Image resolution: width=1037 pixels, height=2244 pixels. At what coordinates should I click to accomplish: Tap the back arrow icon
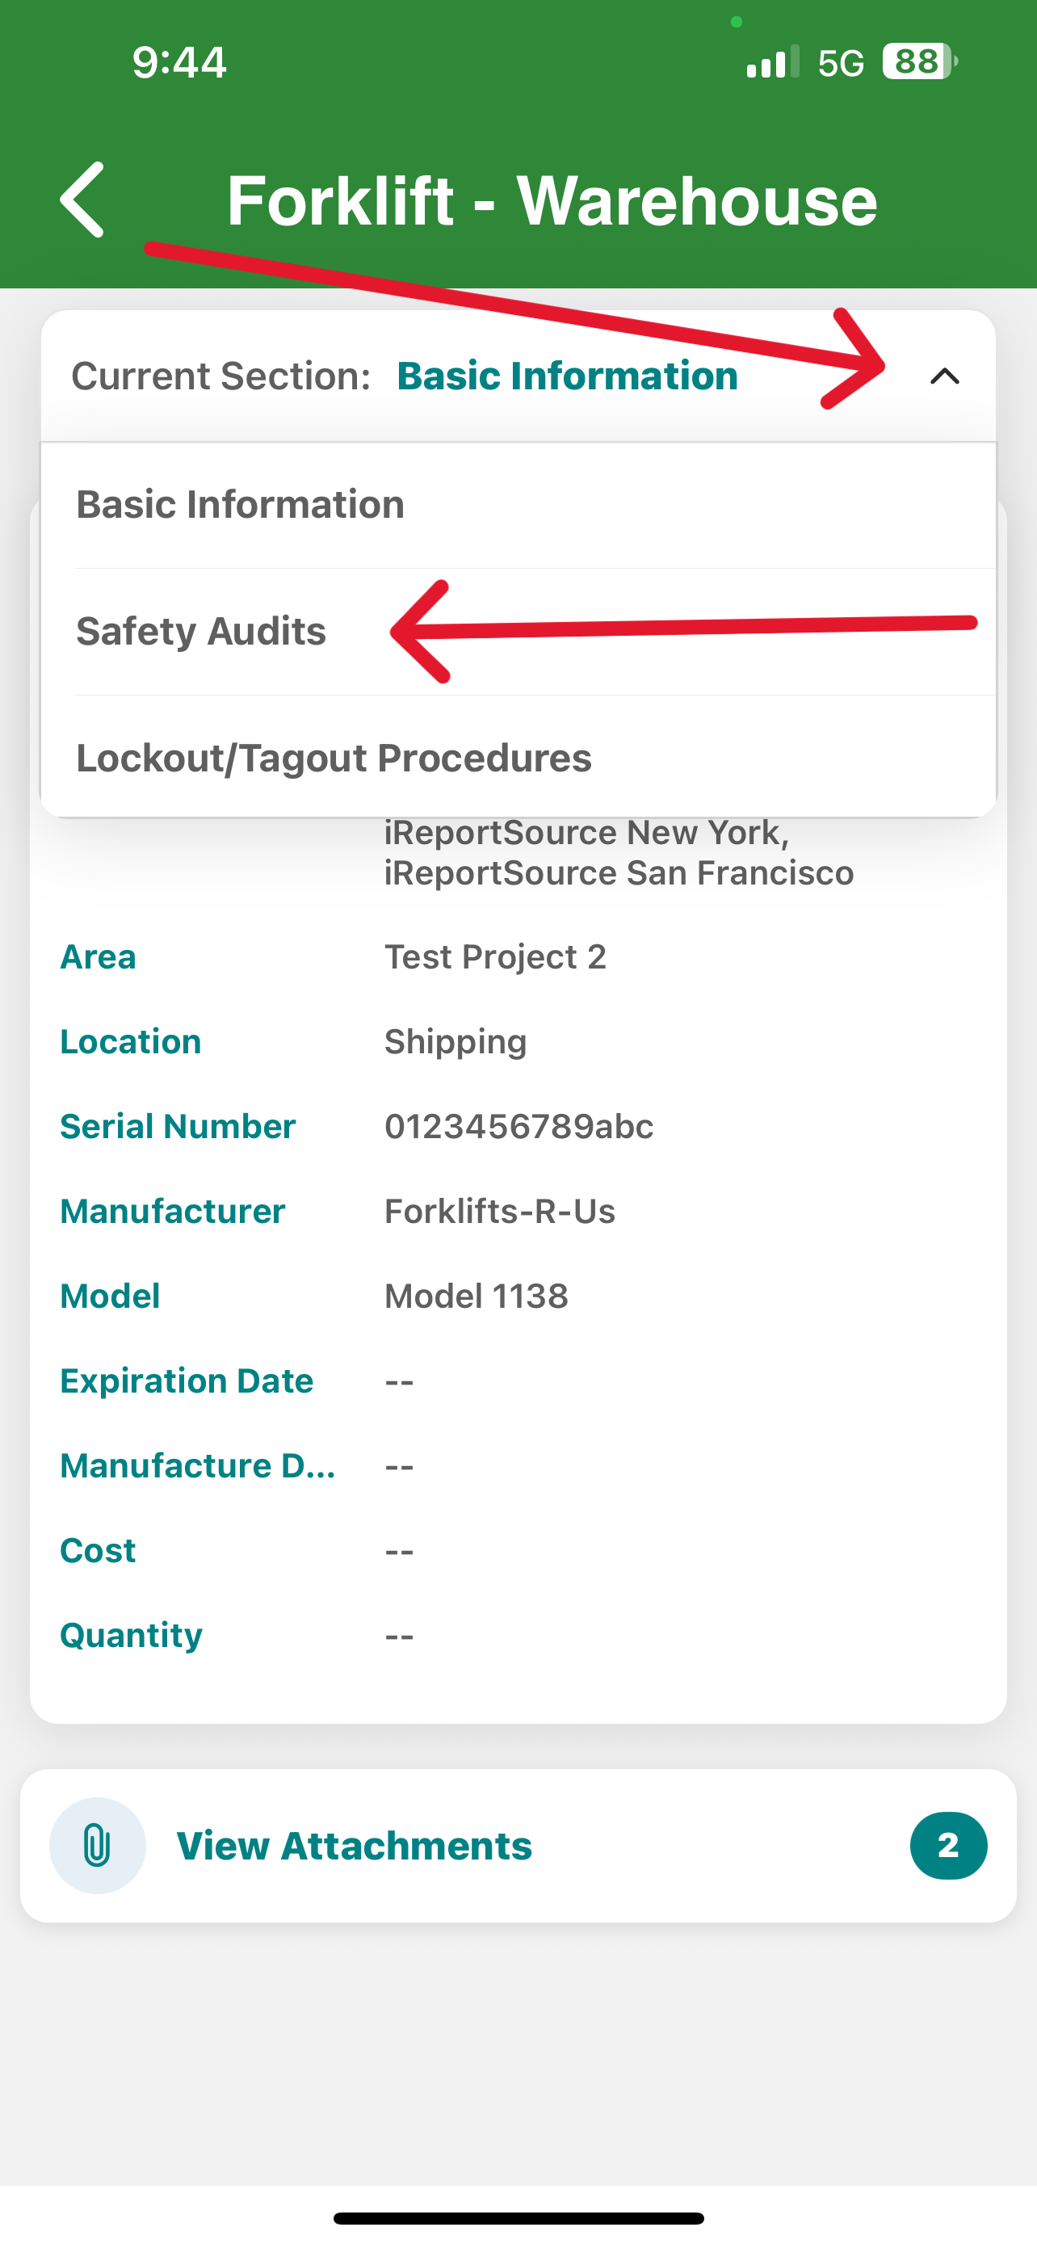point(82,200)
